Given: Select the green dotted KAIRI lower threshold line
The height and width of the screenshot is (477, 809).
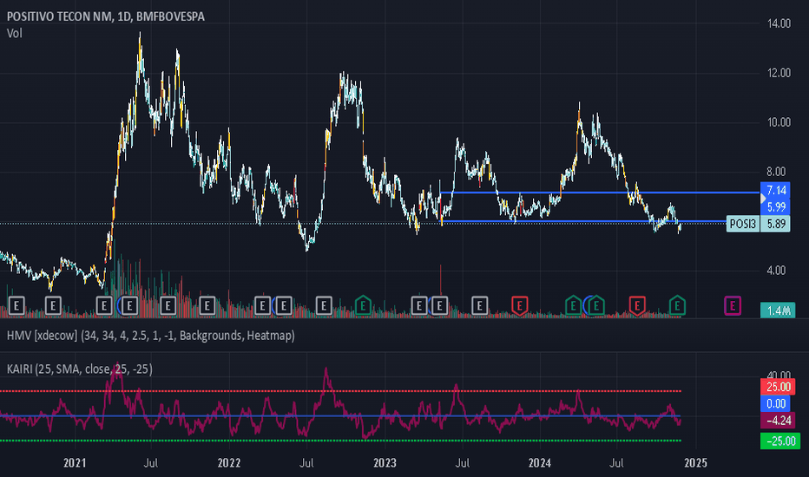Looking at the screenshot, I should [340, 441].
